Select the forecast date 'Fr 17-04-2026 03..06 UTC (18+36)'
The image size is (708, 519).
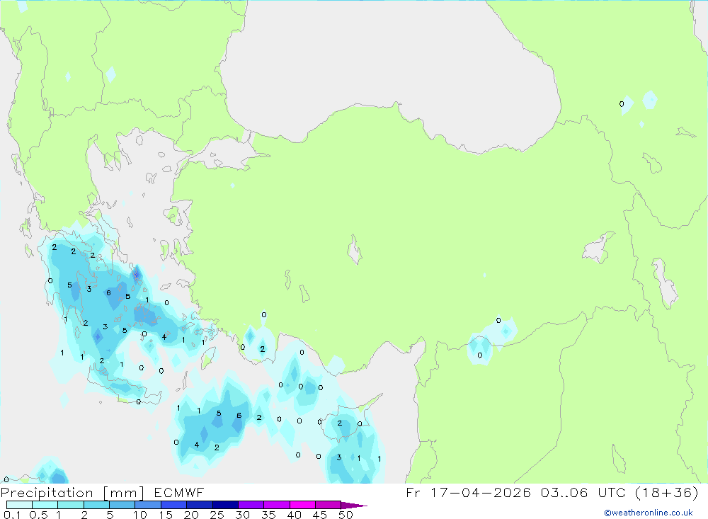pyautogui.click(x=552, y=493)
